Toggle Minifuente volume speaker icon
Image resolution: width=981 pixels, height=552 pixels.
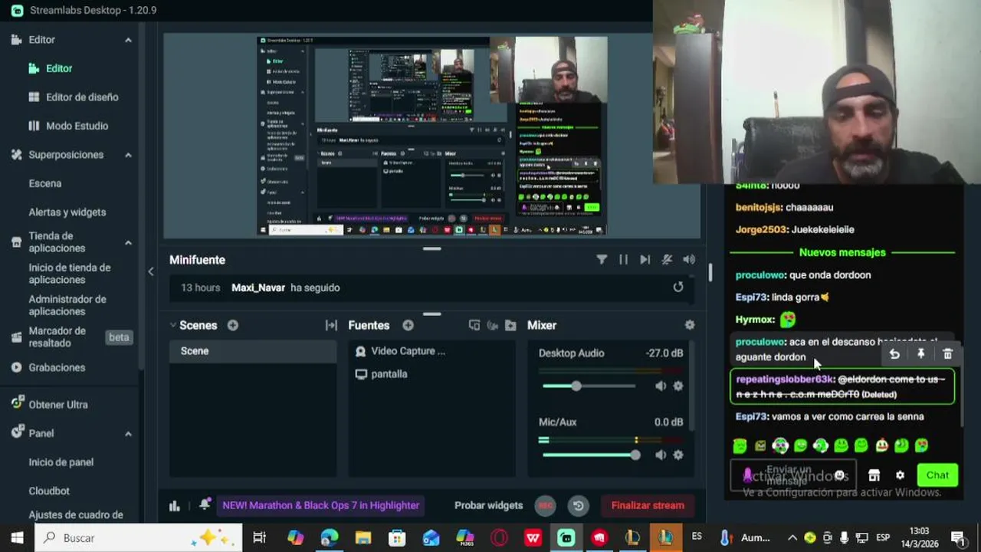coord(689,260)
